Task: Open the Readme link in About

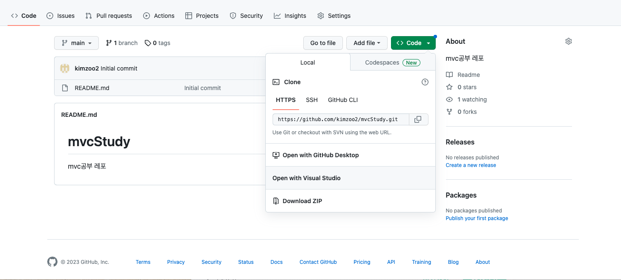Action: pyautogui.click(x=463, y=75)
